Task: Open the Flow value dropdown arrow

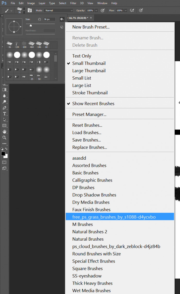Action: click(126, 11)
